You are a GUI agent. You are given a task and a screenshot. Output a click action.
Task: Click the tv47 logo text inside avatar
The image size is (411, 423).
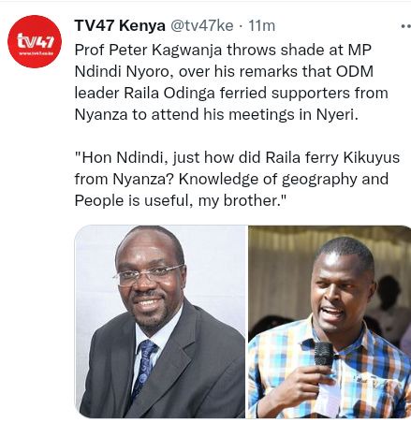36,41
